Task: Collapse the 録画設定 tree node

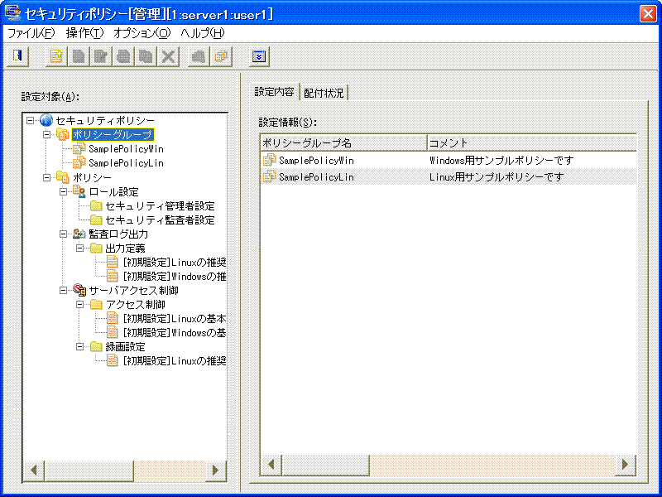Action: [79, 347]
